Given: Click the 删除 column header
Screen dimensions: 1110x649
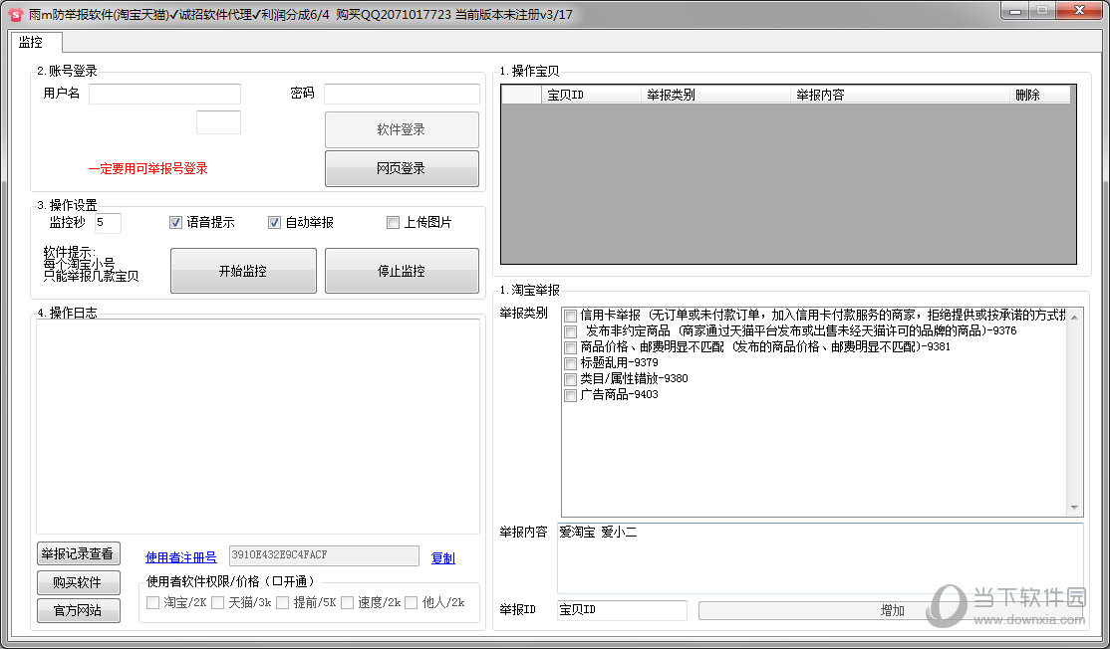Looking at the screenshot, I should [x=1040, y=95].
